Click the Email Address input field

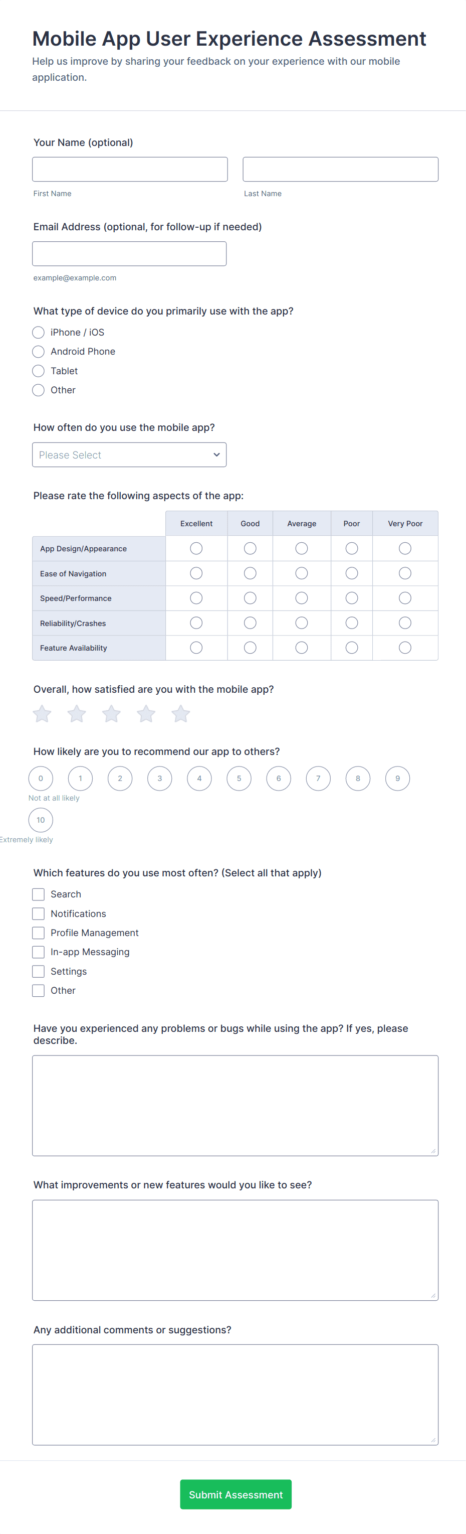click(x=129, y=254)
